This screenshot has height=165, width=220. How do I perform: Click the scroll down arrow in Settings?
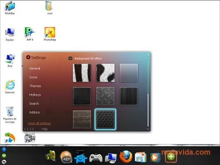tap(148, 129)
